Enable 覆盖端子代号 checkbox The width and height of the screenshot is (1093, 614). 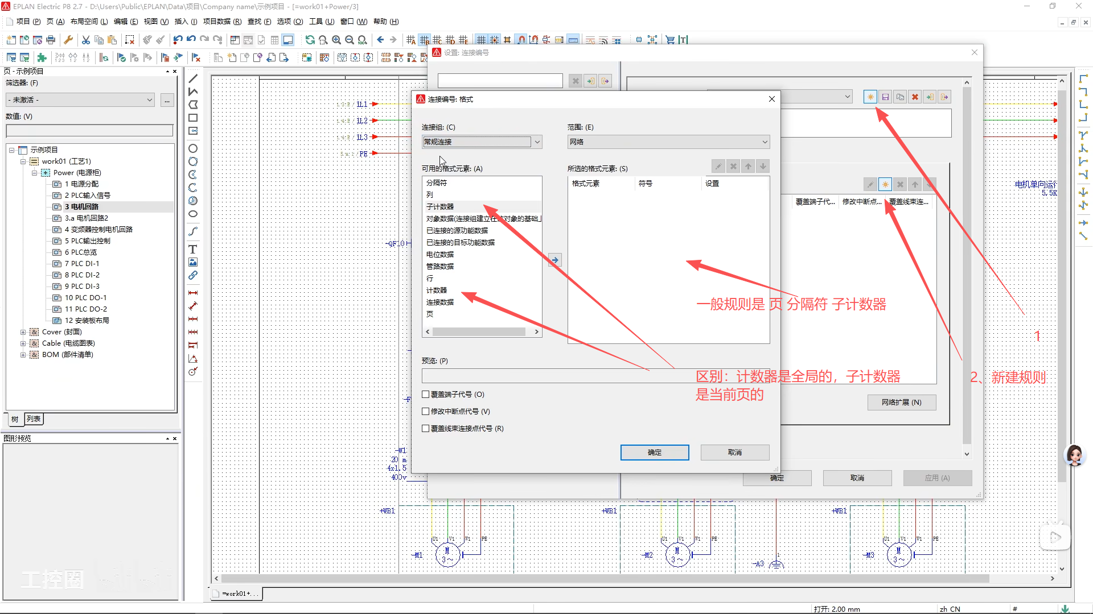(x=425, y=394)
